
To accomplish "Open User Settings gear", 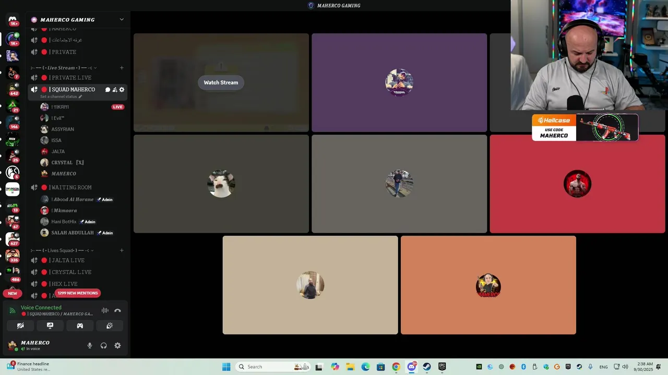I will click(x=117, y=345).
